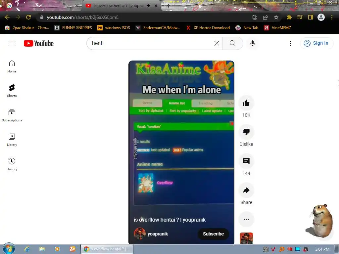The width and height of the screenshot is (339, 254).
Task: Open the New Tab bookmark
Action: [x=247, y=28]
